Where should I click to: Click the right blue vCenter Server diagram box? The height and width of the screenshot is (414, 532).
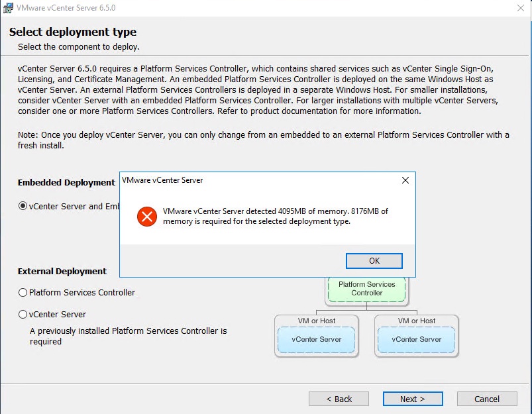pos(416,340)
